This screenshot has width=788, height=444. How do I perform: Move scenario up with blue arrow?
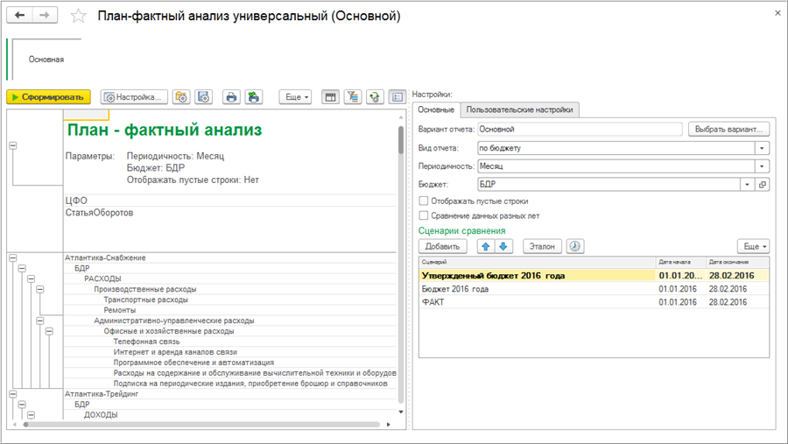[487, 247]
